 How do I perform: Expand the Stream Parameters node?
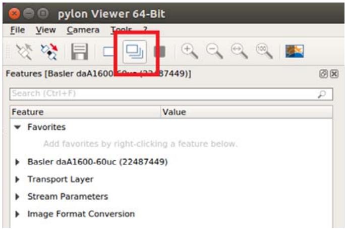[x=17, y=197]
